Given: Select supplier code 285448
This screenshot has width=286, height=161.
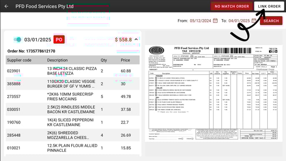Looking at the screenshot, I should [14, 135].
